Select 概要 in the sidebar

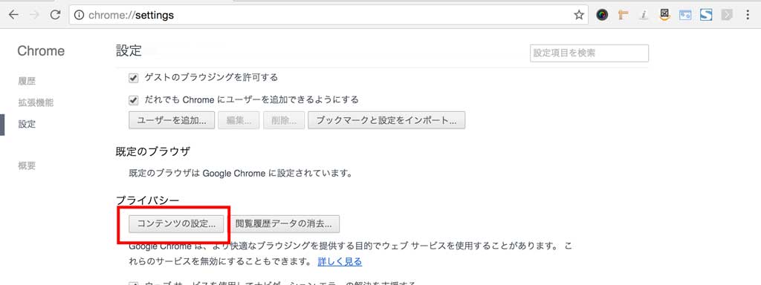[27, 166]
